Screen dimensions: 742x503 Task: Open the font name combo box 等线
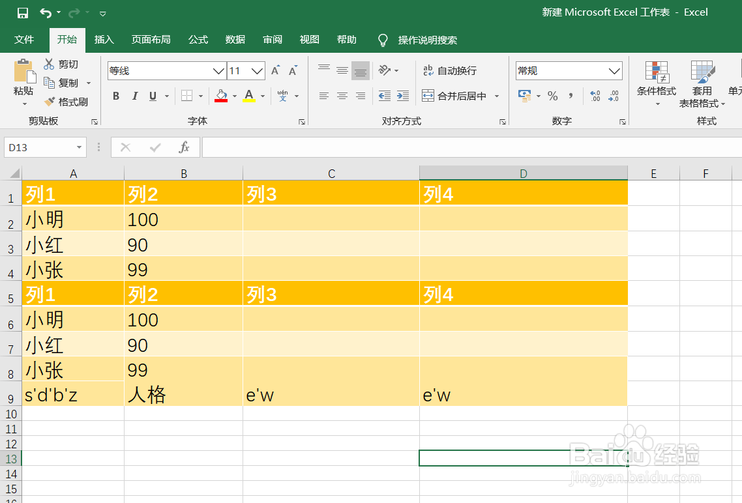(167, 71)
